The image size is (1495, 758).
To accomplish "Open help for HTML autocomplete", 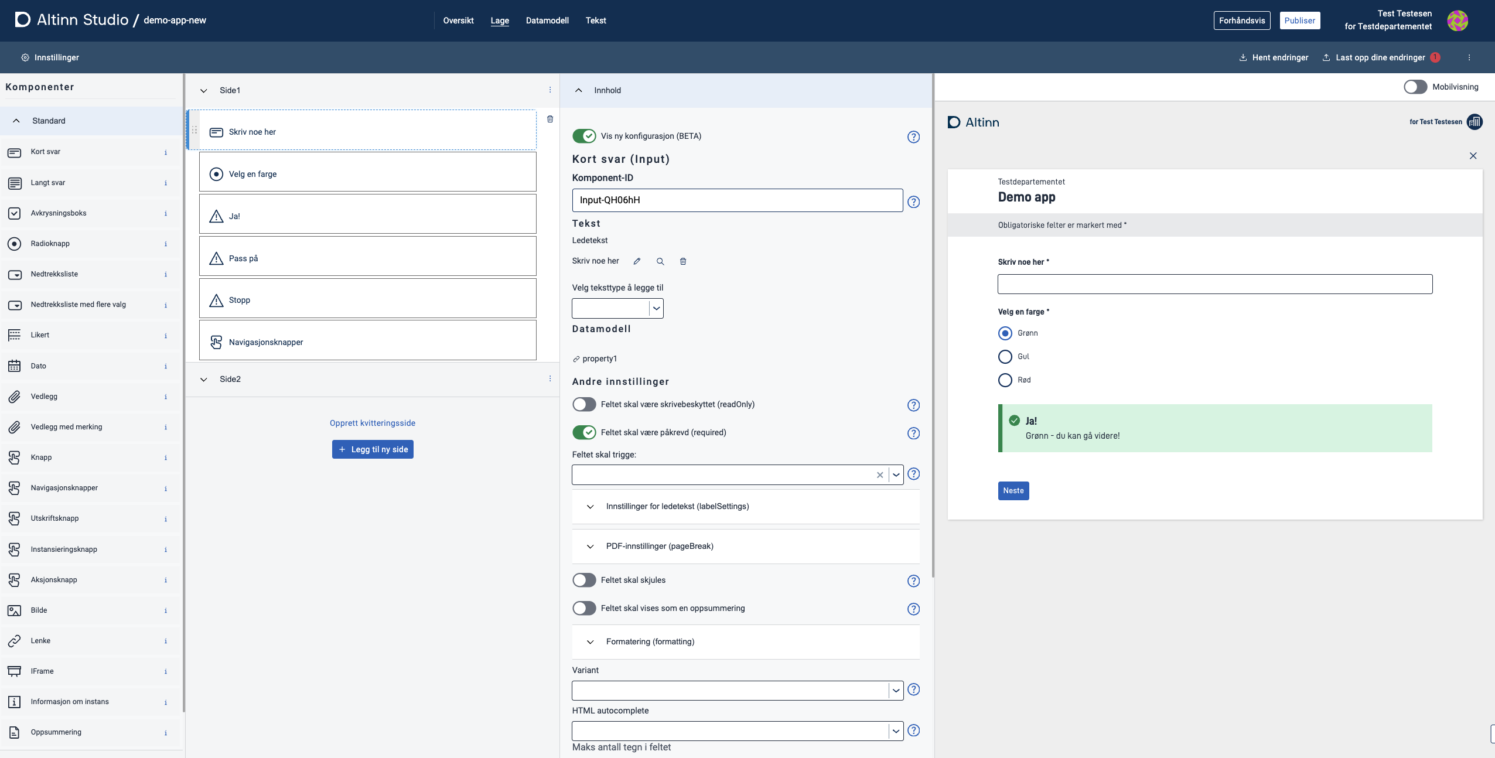I will 914,730.
